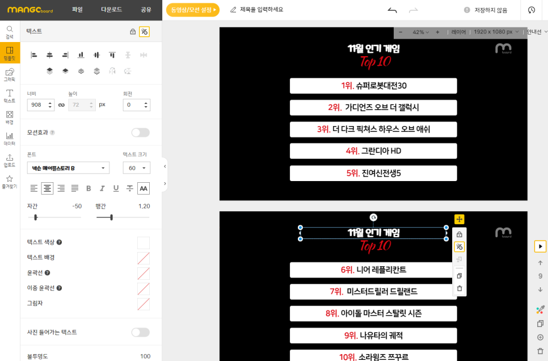Delete element with the floating toolbar trash icon
The height and width of the screenshot is (361, 548).
460,288
